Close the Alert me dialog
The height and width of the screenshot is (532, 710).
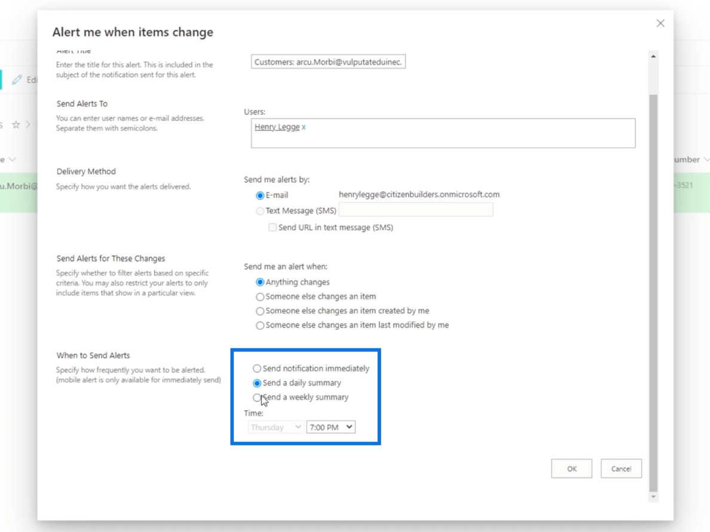click(x=660, y=23)
